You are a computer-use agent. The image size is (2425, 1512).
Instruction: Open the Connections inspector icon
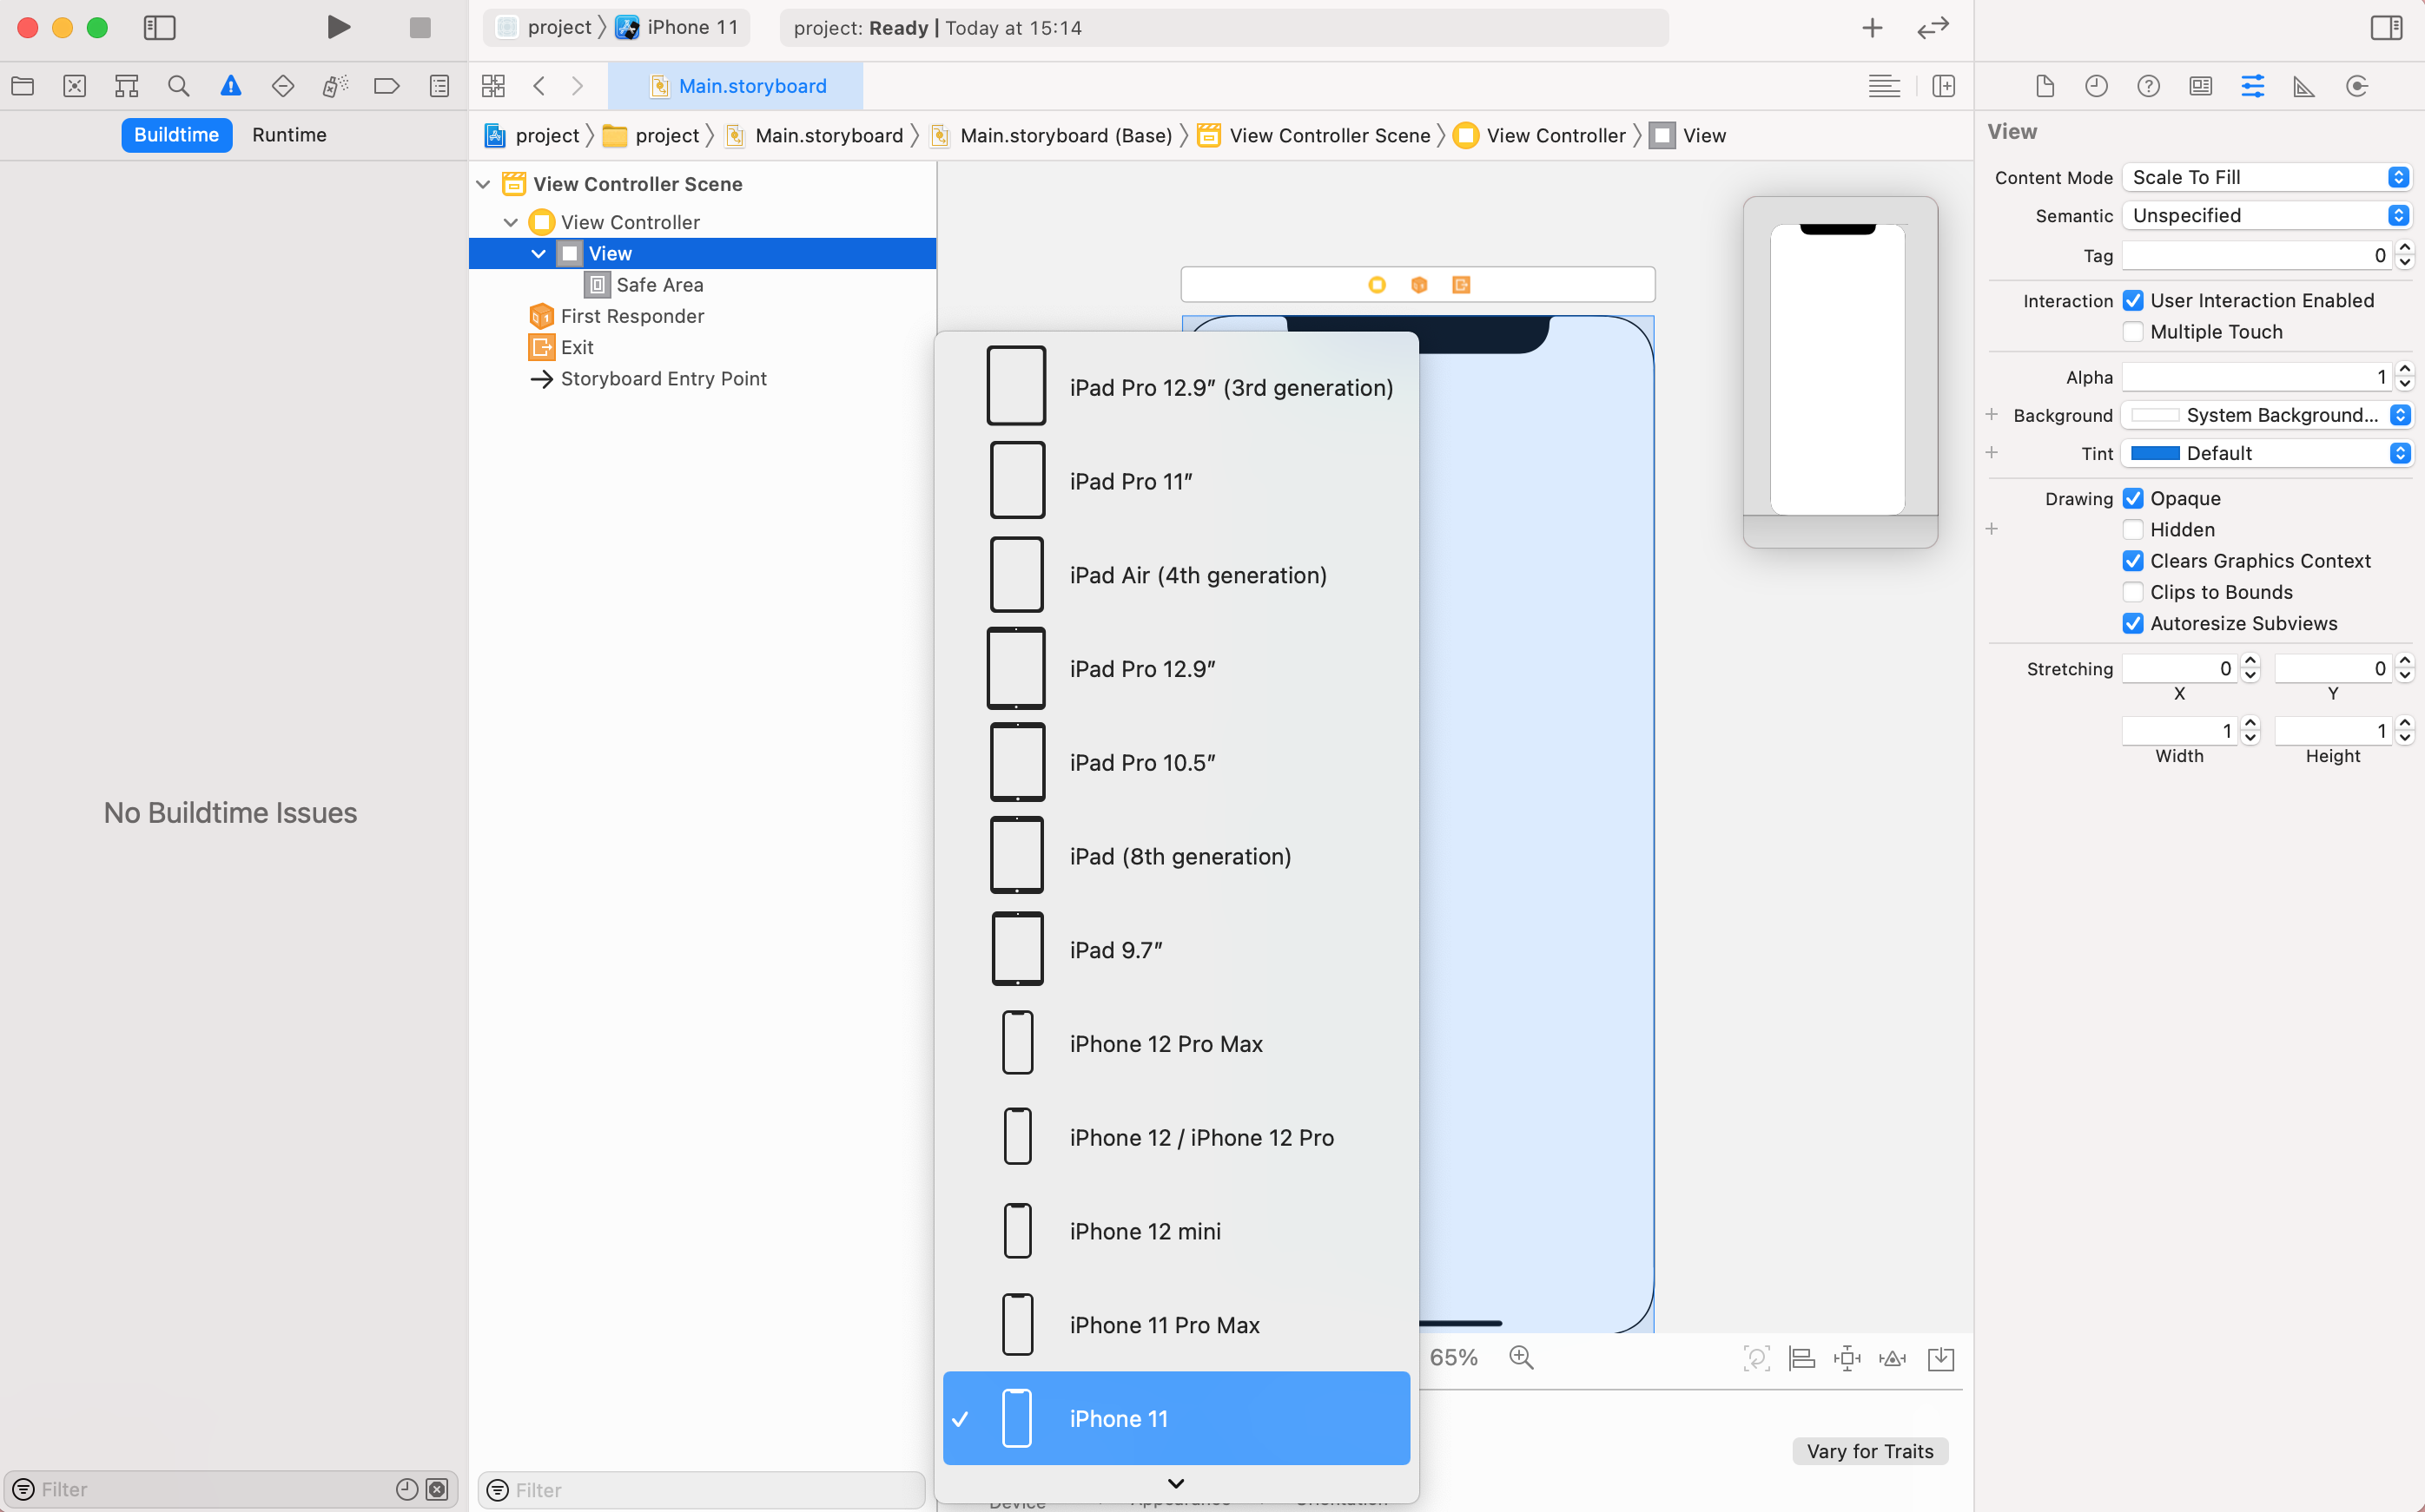coord(2356,86)
